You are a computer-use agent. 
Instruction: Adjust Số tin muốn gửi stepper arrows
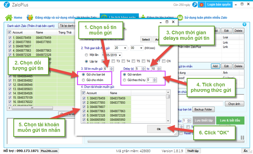(112, 69)
